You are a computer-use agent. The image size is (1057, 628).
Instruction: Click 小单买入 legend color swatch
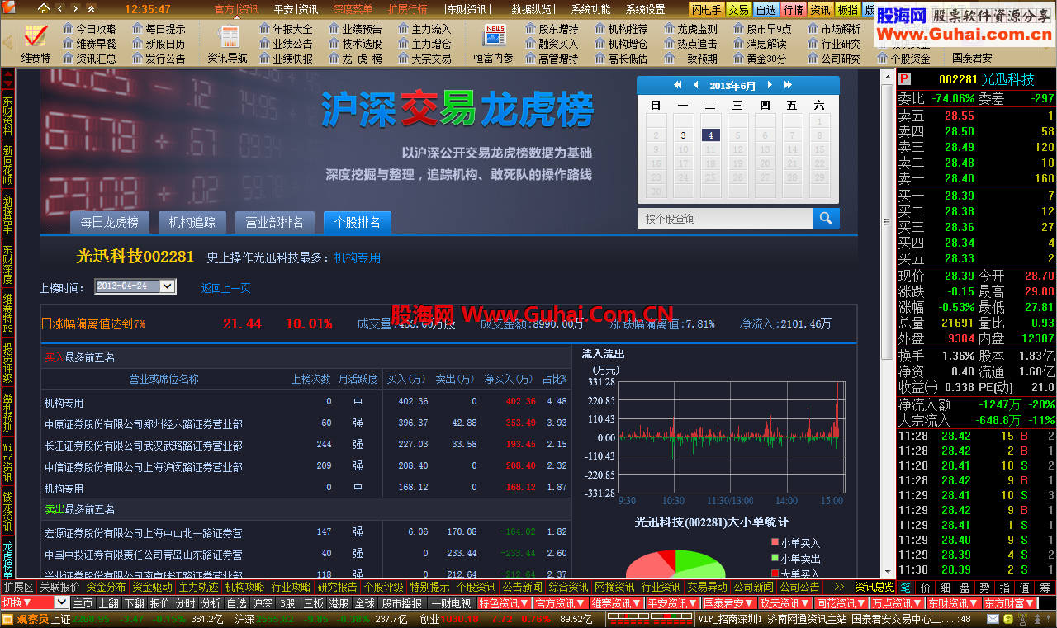[774, 542]
